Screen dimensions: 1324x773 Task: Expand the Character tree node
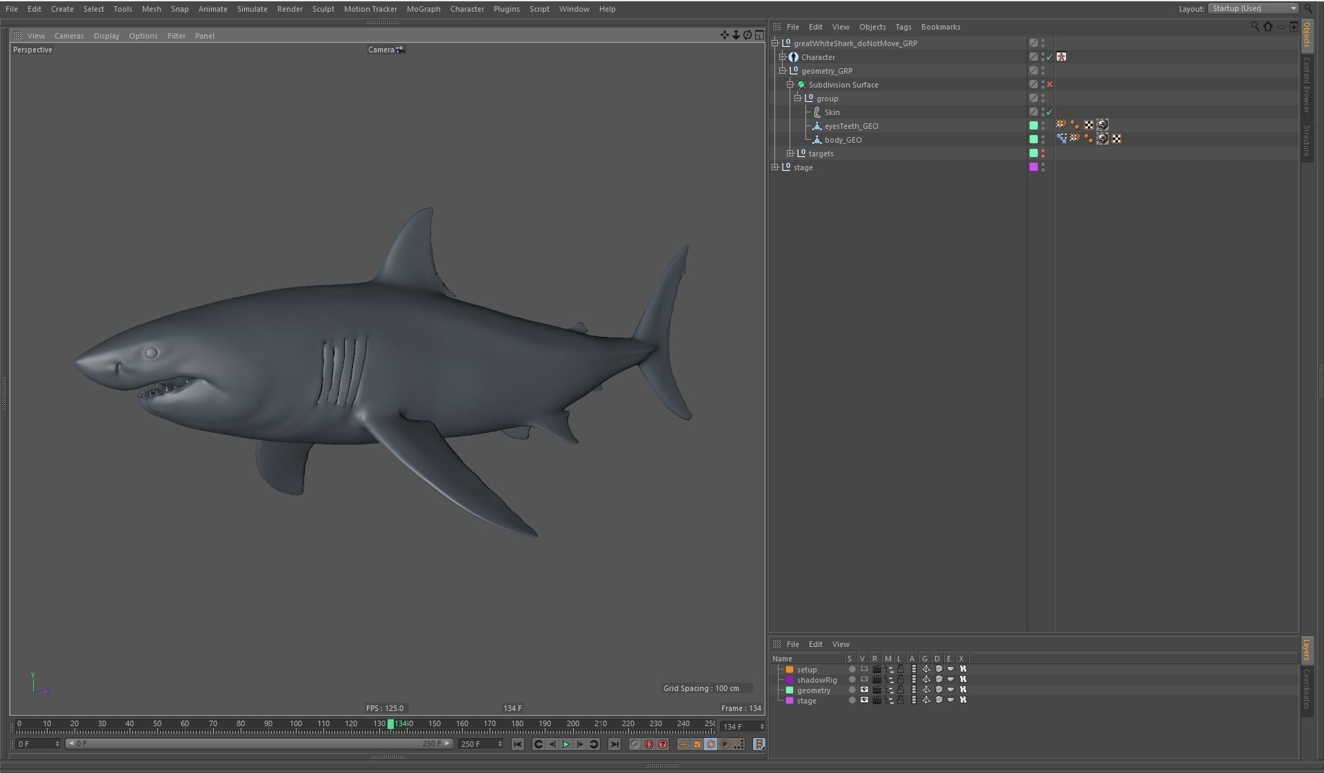[x=783, y=56]
